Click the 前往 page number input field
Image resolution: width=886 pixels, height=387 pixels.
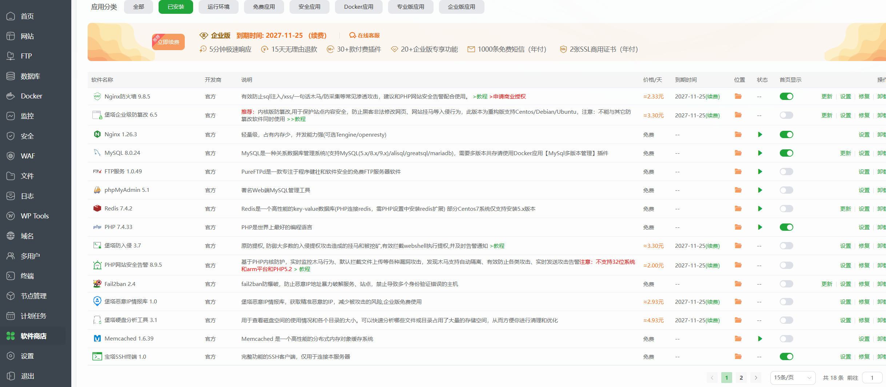(872, 378)
